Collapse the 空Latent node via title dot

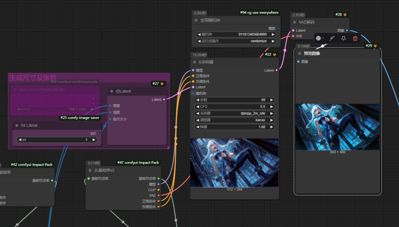click(112, 91)
